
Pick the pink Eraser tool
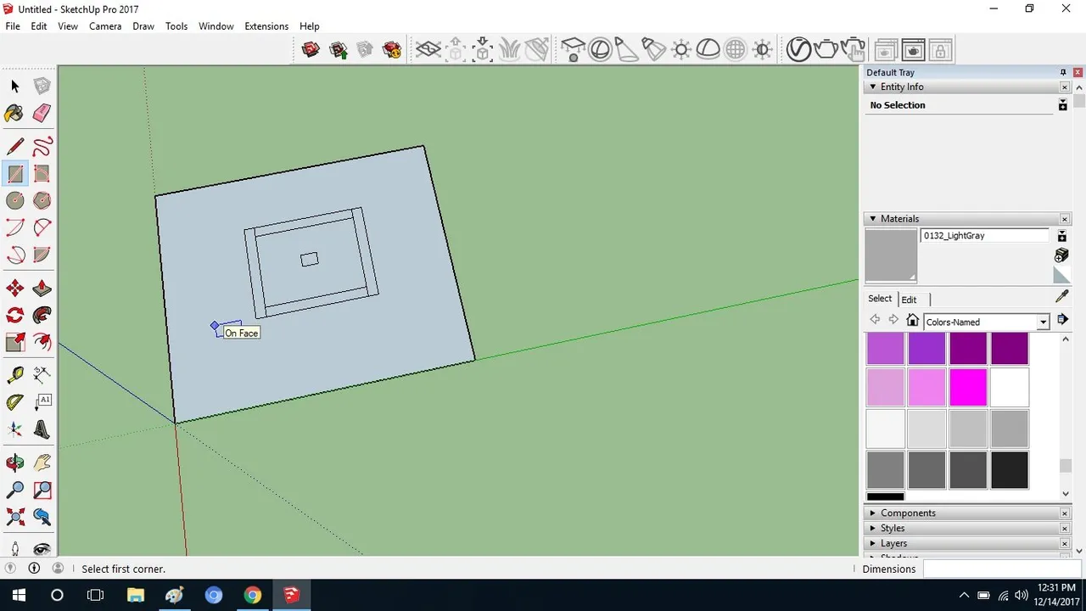point(42,113)
